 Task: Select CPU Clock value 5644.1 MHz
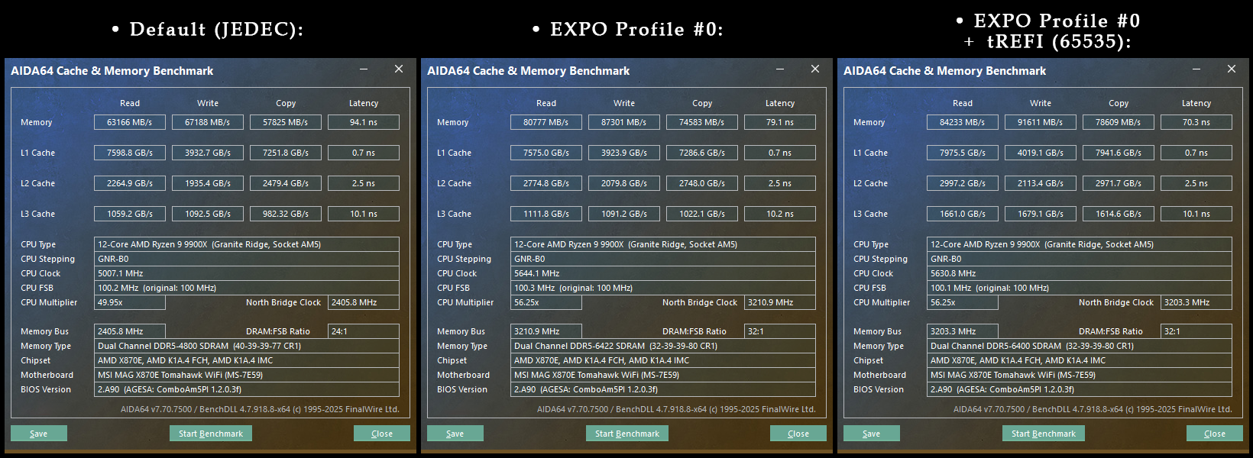click(x=663, y=273)
